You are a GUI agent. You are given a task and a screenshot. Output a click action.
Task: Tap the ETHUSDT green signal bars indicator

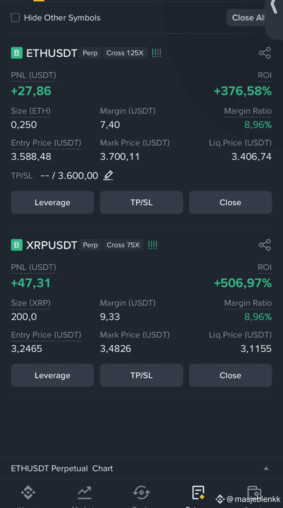tap(156, 53)
